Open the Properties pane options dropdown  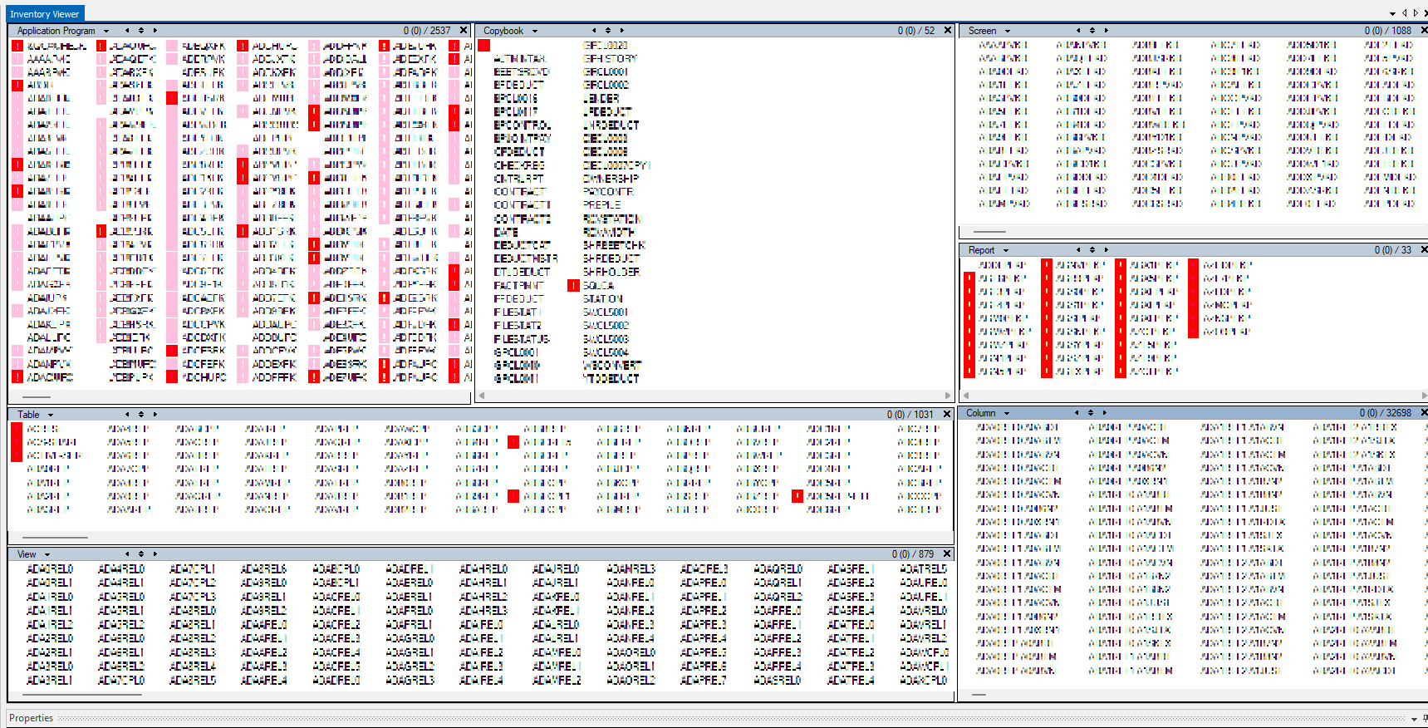1414,719
